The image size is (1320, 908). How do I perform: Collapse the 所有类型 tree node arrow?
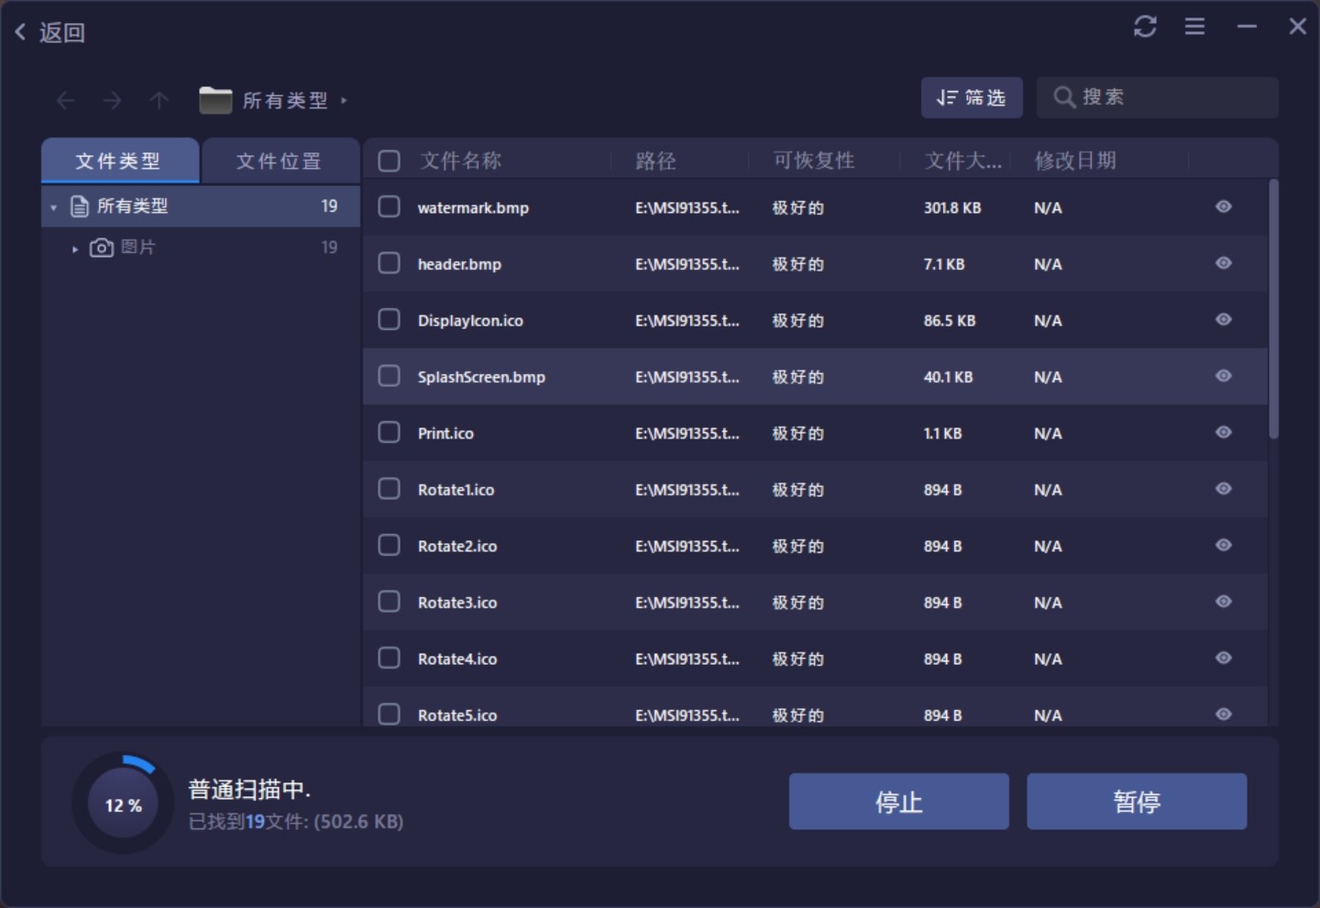pyautogui.click(x=53, y=207)
